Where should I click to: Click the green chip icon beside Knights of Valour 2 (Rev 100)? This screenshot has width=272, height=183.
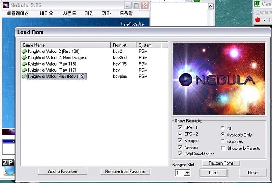tap(24, 51)
